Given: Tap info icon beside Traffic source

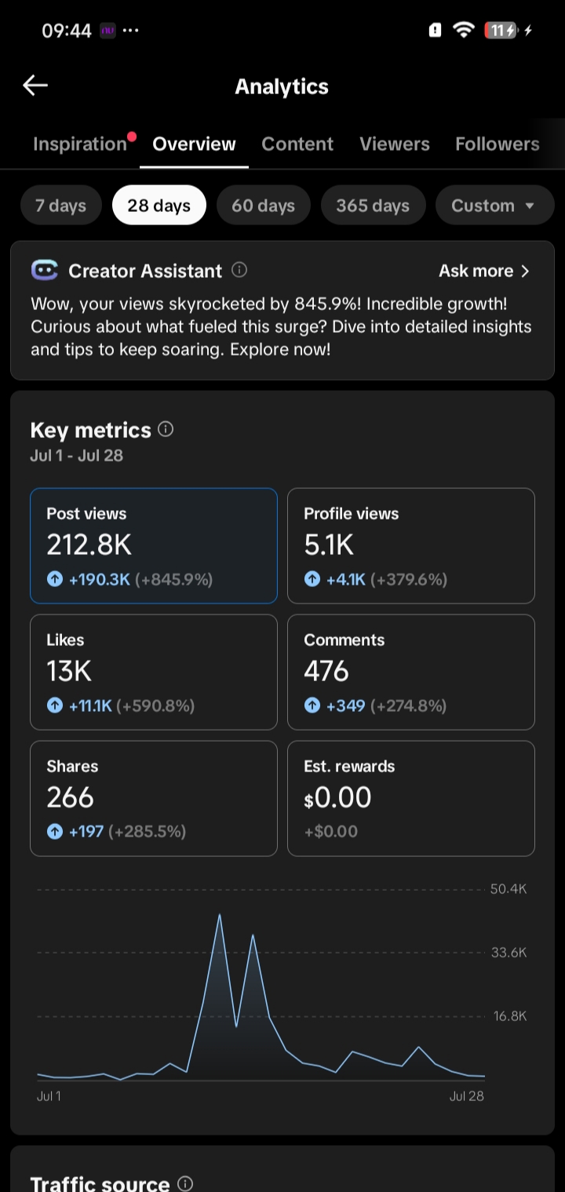Looking at the screenshot, I should pos(185,1183).
